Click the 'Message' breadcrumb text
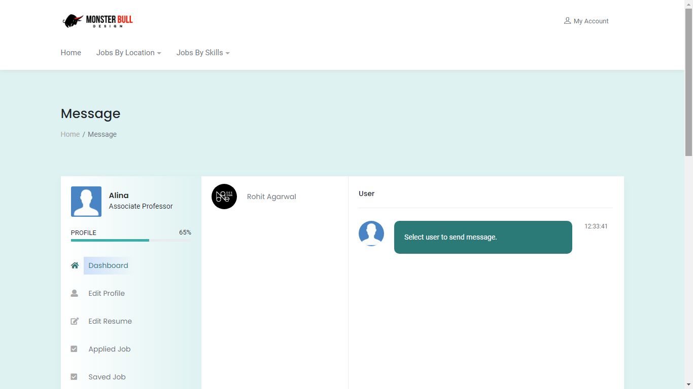This screenshot has width=693, height=389. 102,134
